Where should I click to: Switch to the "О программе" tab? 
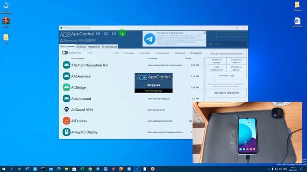point(110,47)
